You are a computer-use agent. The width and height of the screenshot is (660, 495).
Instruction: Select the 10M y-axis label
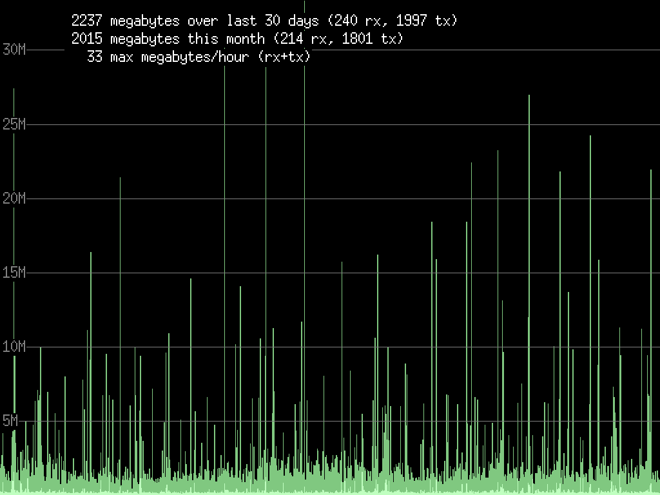coord(14,347)
